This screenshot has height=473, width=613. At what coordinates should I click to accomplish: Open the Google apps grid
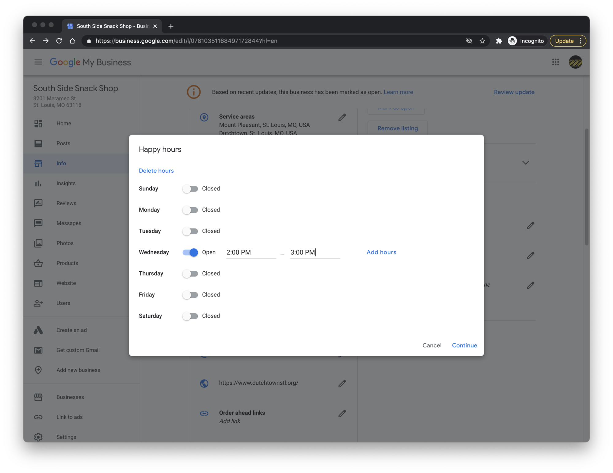point(555,62)
